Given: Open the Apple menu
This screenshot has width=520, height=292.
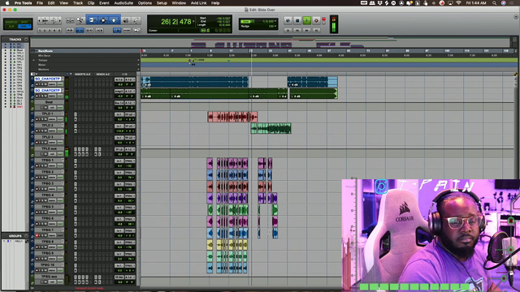Looking at the screenshot, I should 7,3.
